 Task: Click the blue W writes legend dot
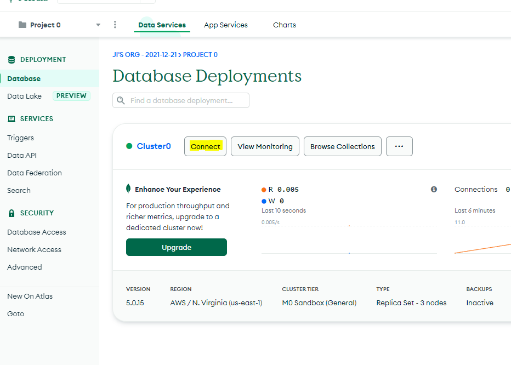coord(264,201)
